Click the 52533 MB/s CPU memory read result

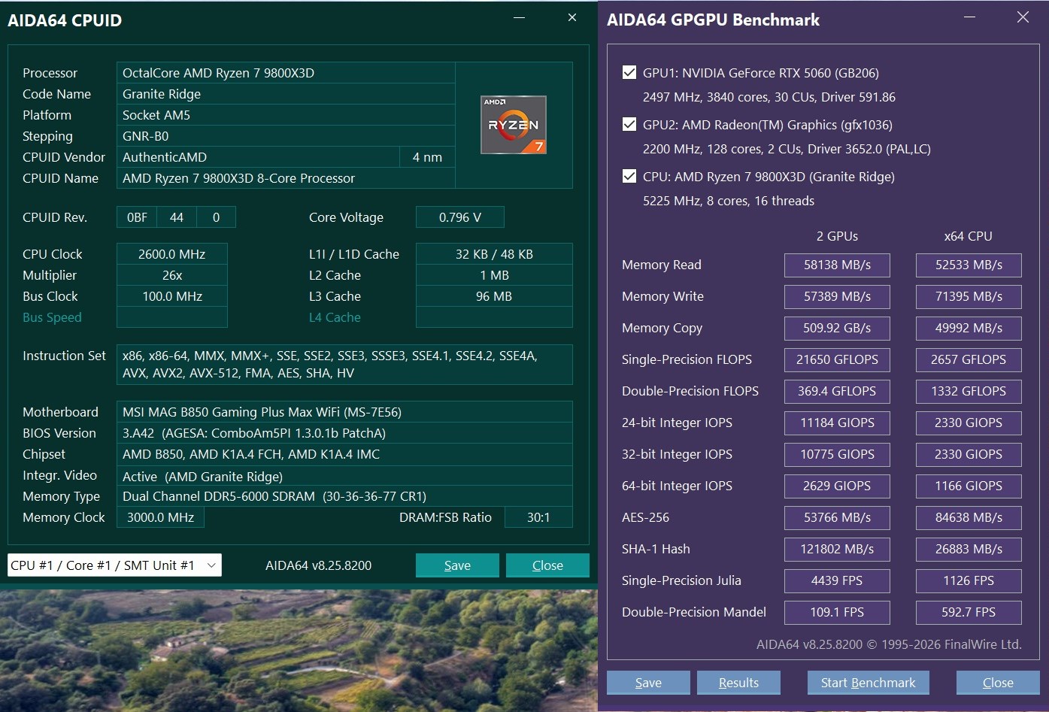coord(969,265)
